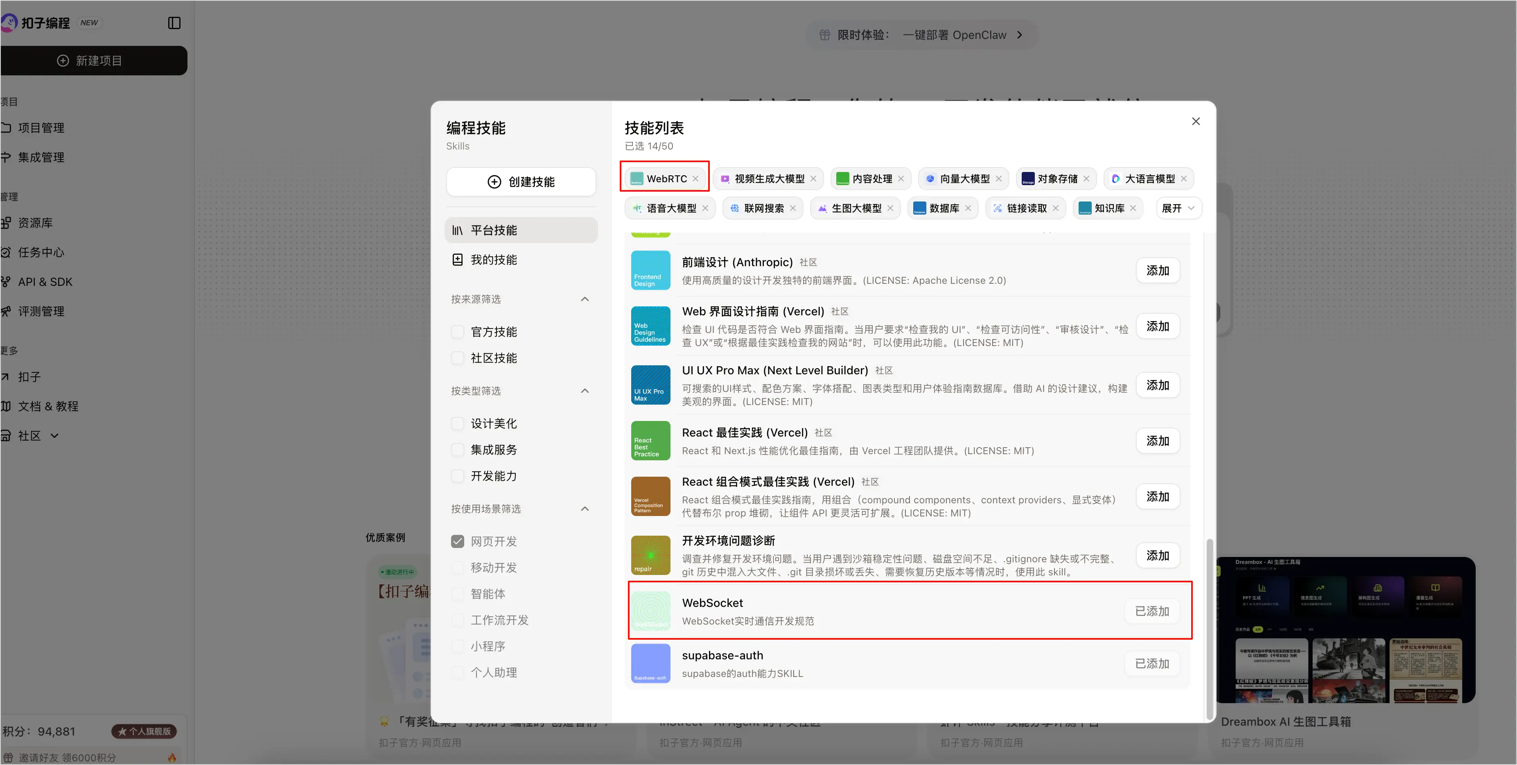Collapse the 按使用场景筛选 section

(x=585, y=509)
